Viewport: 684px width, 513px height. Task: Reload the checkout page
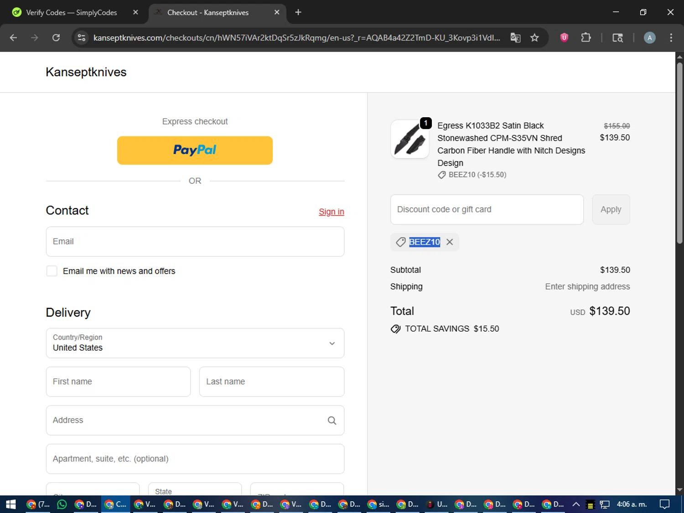[x=56, y=37]
